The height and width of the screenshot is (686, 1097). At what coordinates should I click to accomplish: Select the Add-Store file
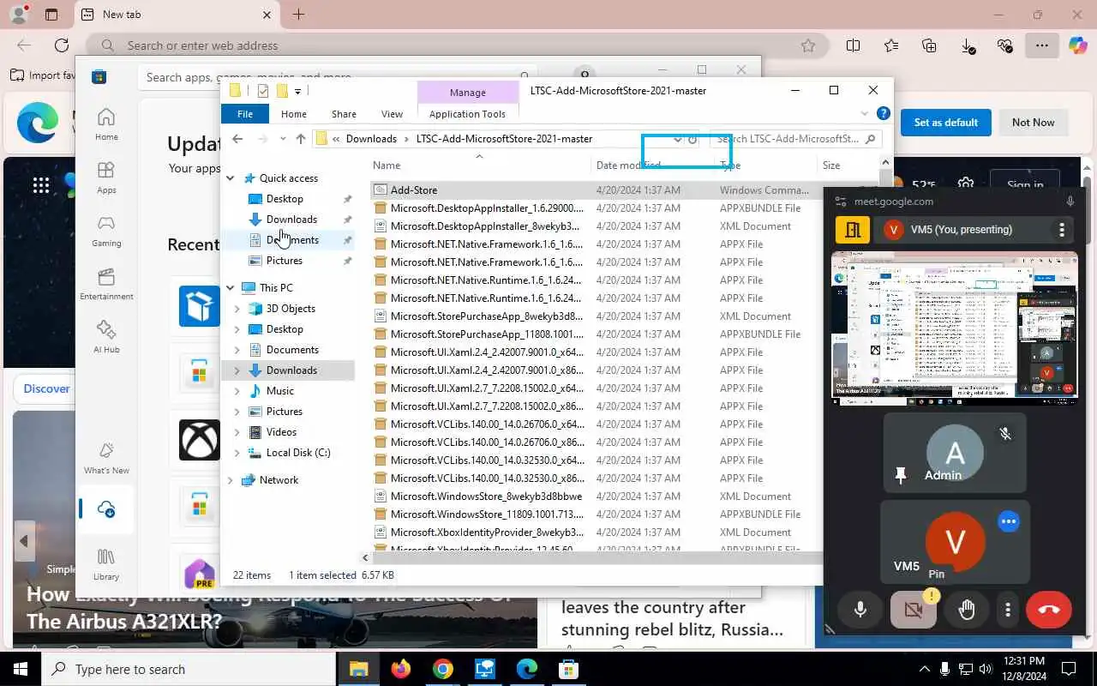(x=413, y=190)
